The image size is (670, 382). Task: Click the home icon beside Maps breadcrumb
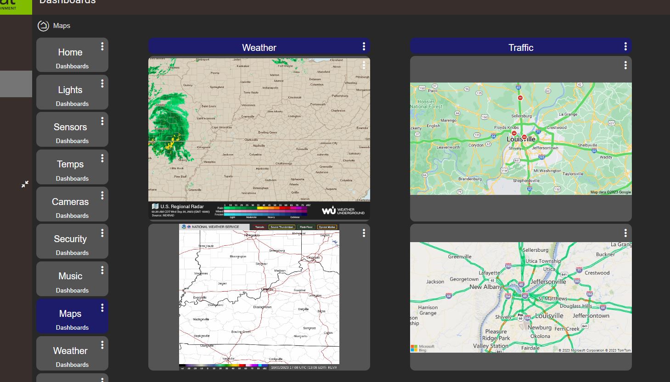point(43,26)
